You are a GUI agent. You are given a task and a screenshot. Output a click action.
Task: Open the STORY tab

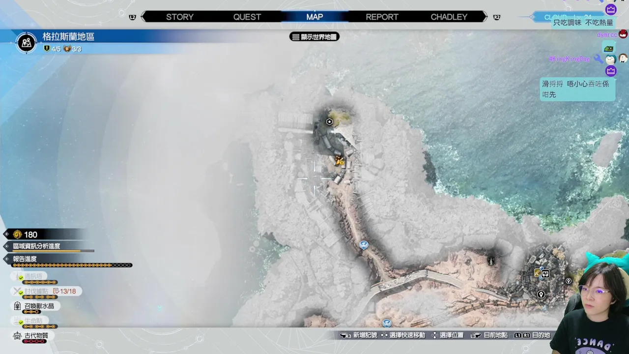[x=179, y=17]
